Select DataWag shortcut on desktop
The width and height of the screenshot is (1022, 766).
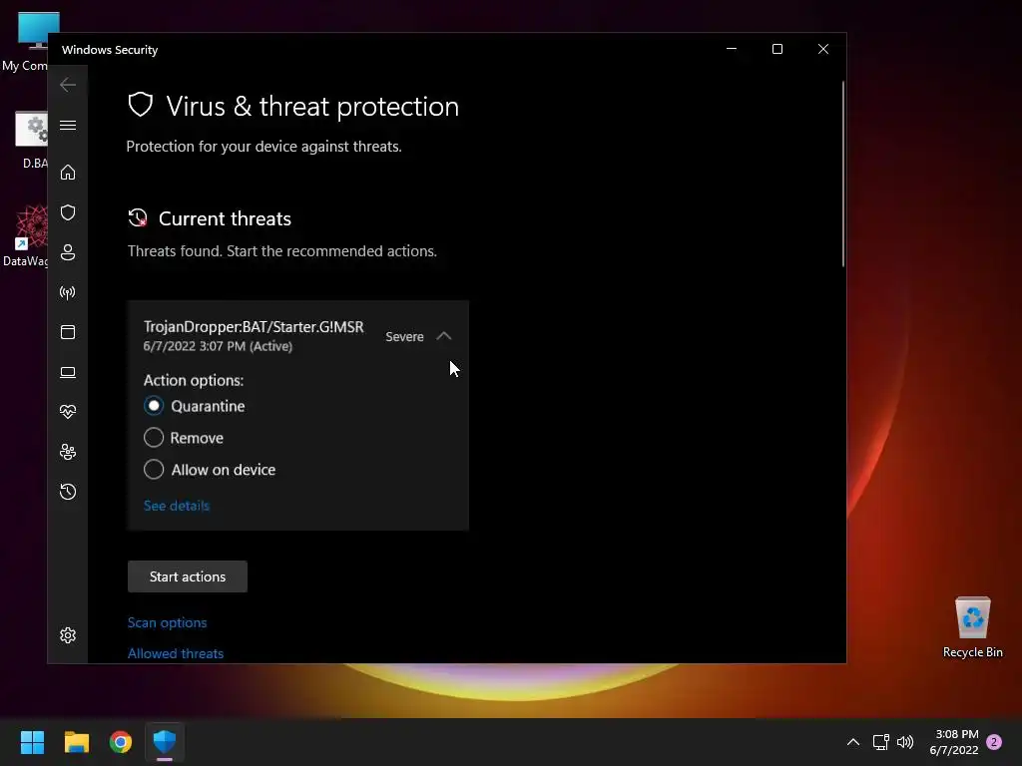click(25, 235)
